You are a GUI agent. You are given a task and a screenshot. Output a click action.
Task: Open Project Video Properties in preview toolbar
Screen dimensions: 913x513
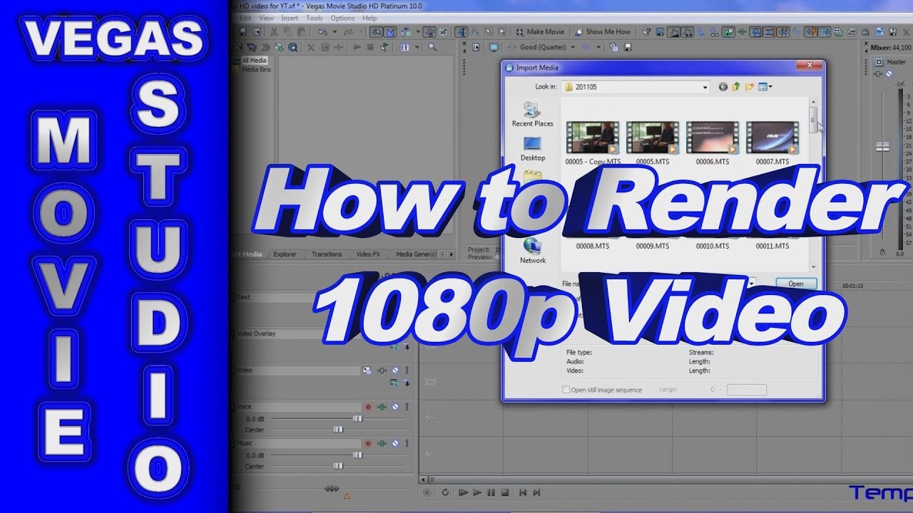coord(476,47)
